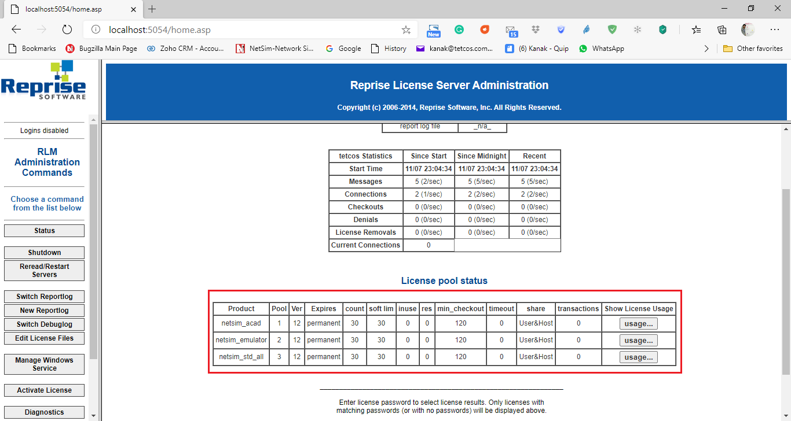The width and height of the screenshot is (791, 421).
Task: Click the Shutdown command button
Action: click(44, 253)
